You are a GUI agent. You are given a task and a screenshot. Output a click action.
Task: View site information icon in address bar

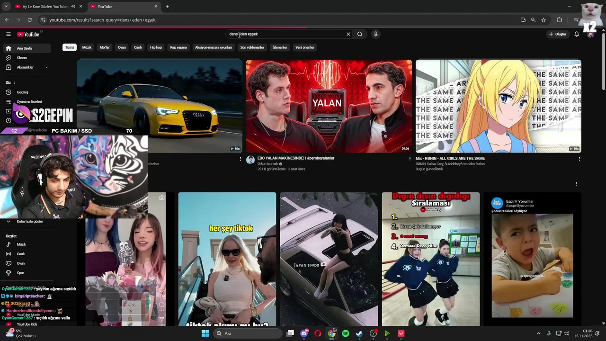point(43,20)
